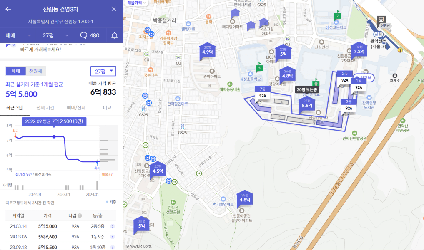Click the 관악산맨발공원 park icon
Screen dimensions: 424x250
pyautogui.click(x=354, y=133)
